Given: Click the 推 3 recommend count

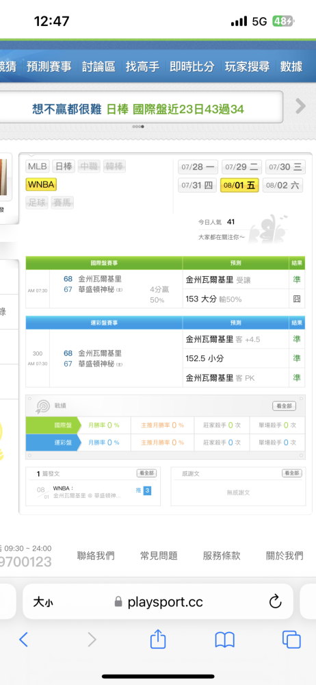Looking at the screenshot, I should pos(144,490).
